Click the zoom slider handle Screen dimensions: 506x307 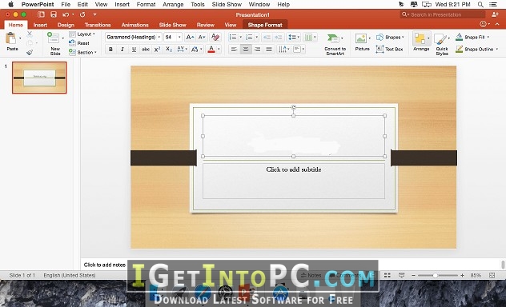click(x=435, y=276)
